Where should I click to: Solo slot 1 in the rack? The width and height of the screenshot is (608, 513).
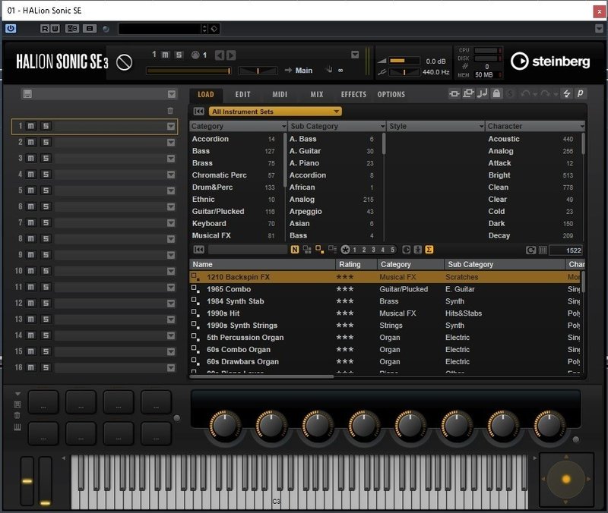click(x=46, y=126)
